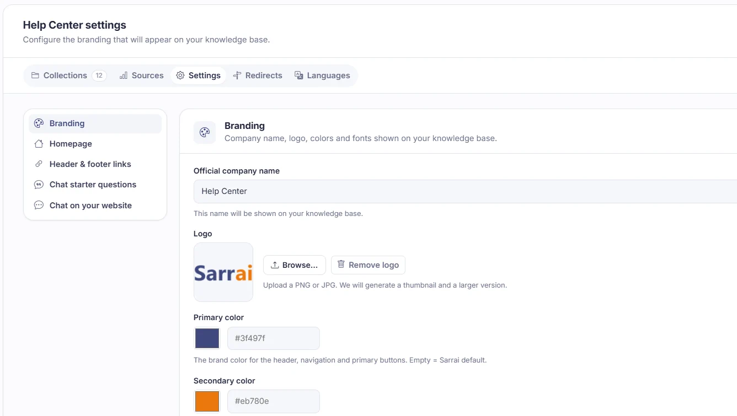The image size is (737, 416).
Task: Click the 12 count badge on Collections
Action: pos(99,75)
